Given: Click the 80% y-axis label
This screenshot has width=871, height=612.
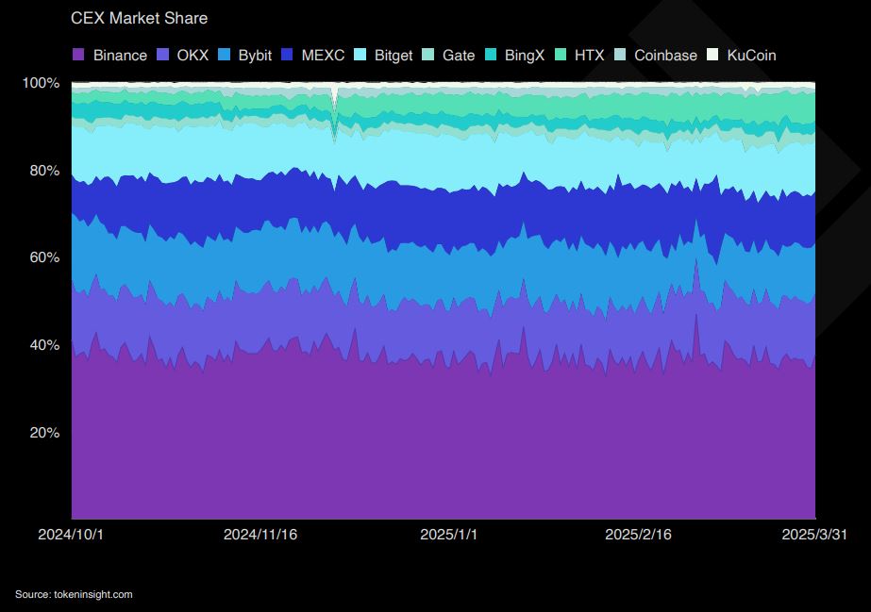Looking at the screenshot, I should (x=44, y=171).
